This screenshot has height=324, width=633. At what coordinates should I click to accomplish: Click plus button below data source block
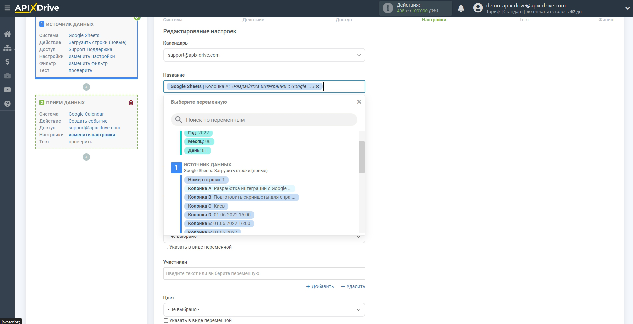tap(86, 87)
